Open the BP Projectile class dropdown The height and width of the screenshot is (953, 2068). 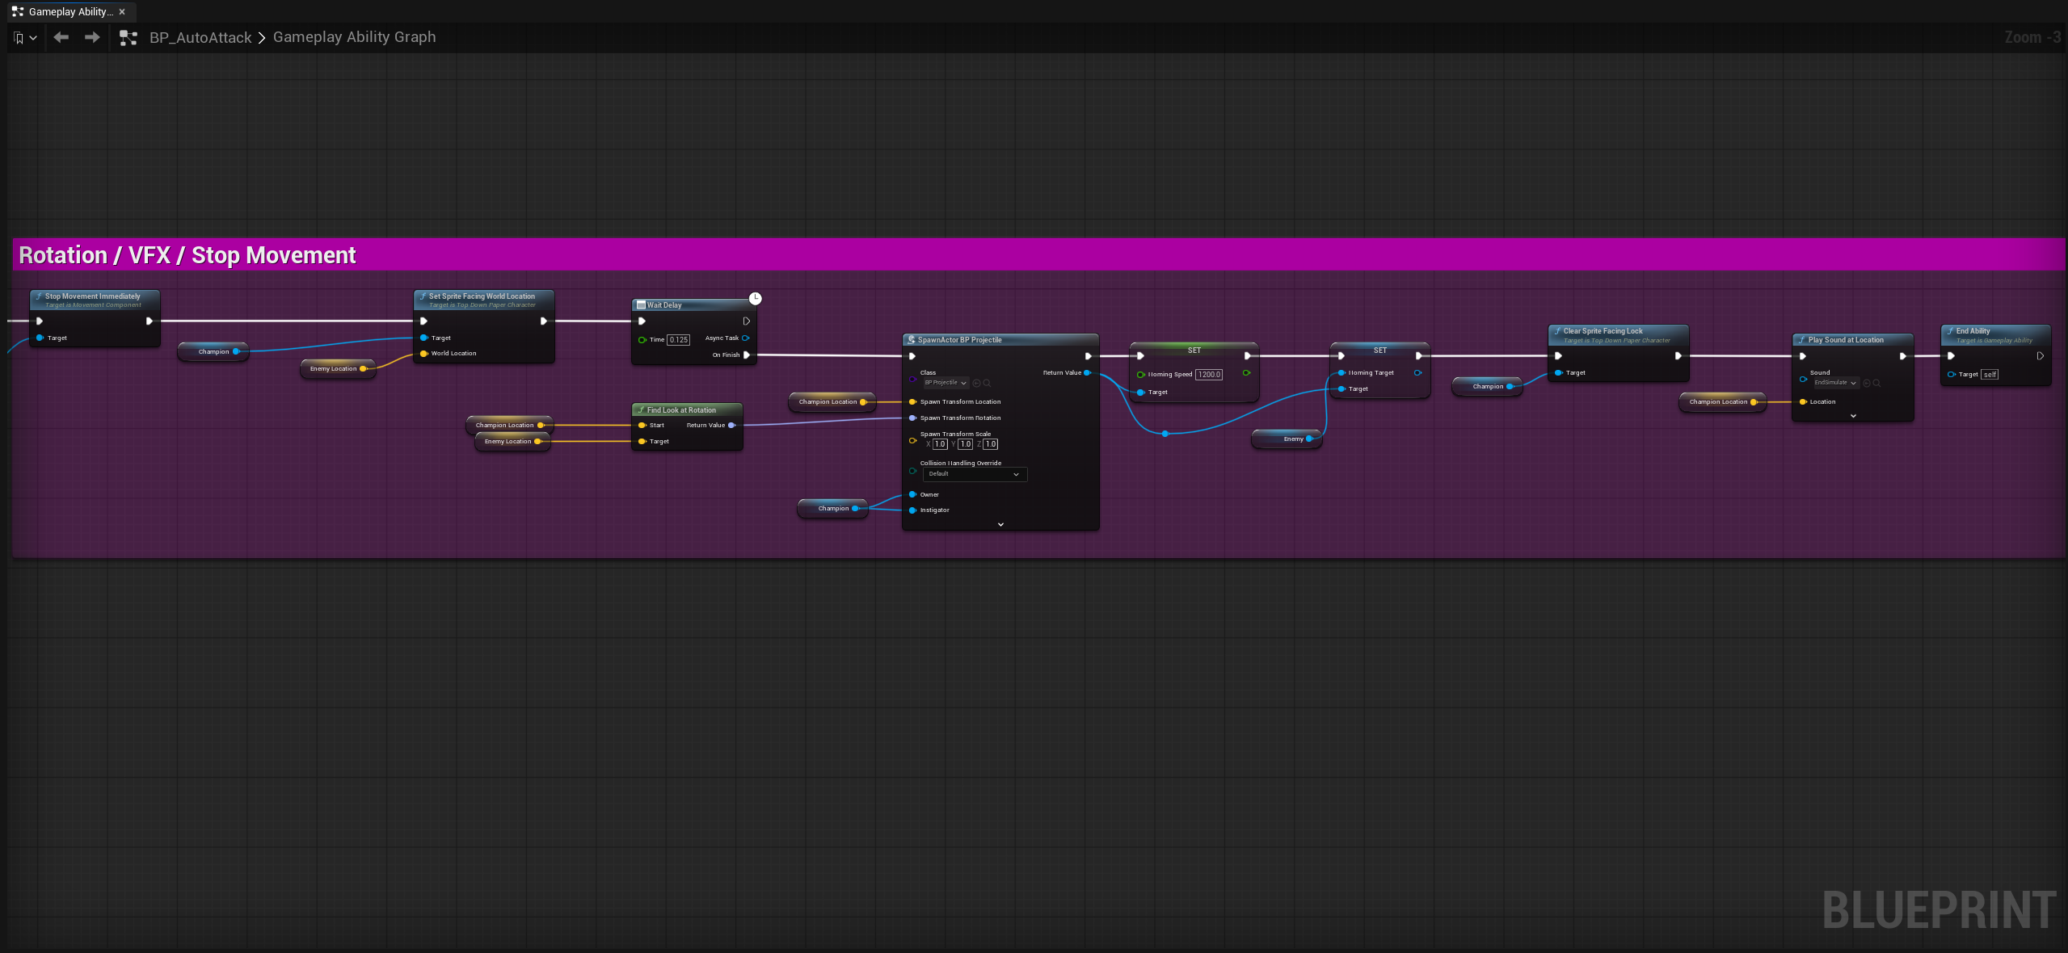945,383
